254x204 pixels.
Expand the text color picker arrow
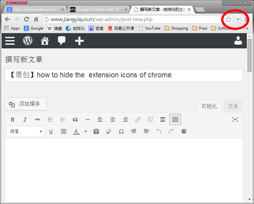pyautogui.click(x=86, y=131)
